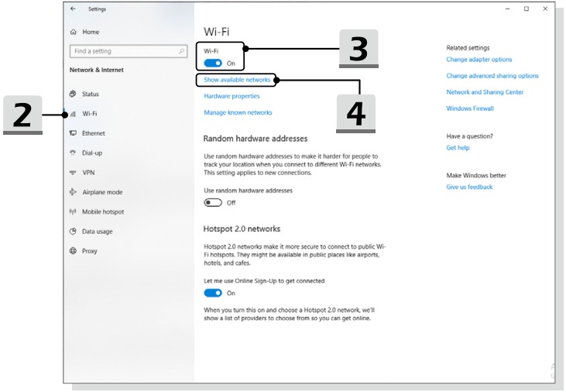Go to Mobile hotspot settings

pyautogui.click(x=103, y=211)
